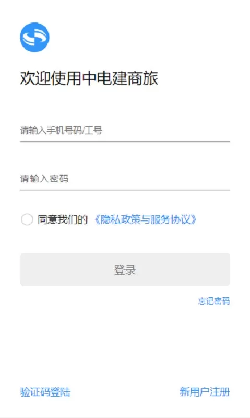Screen dimensions: 250x418
Task: Click the underline beneath the phone number field
Action: pos(125,142)
